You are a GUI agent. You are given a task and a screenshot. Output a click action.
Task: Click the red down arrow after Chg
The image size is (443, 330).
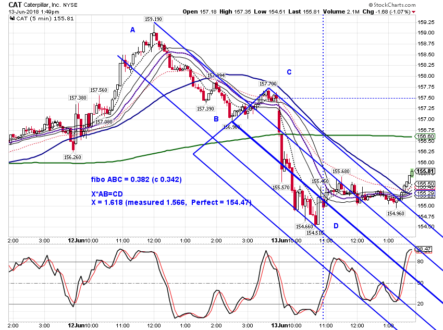414,12
